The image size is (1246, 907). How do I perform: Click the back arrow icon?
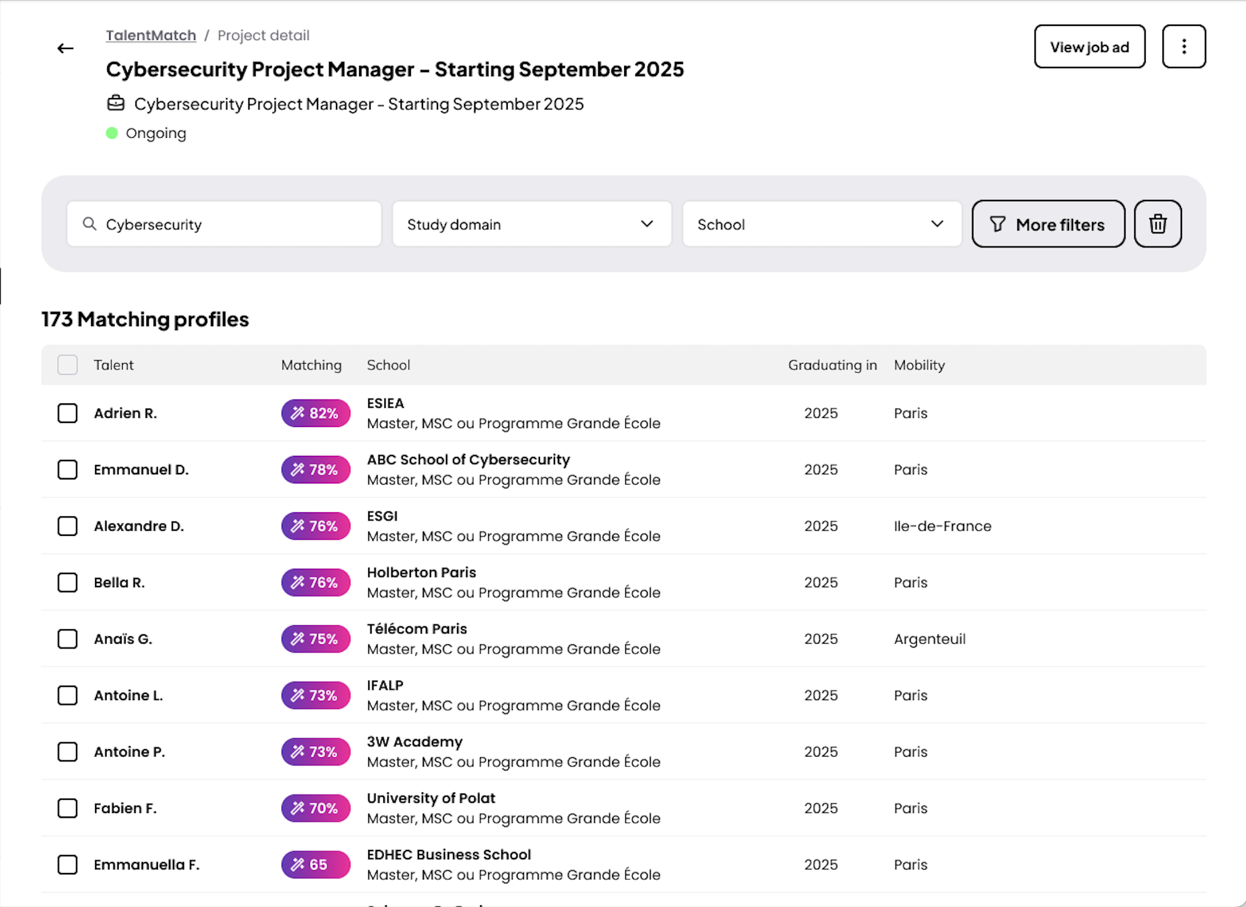[65, 48]
